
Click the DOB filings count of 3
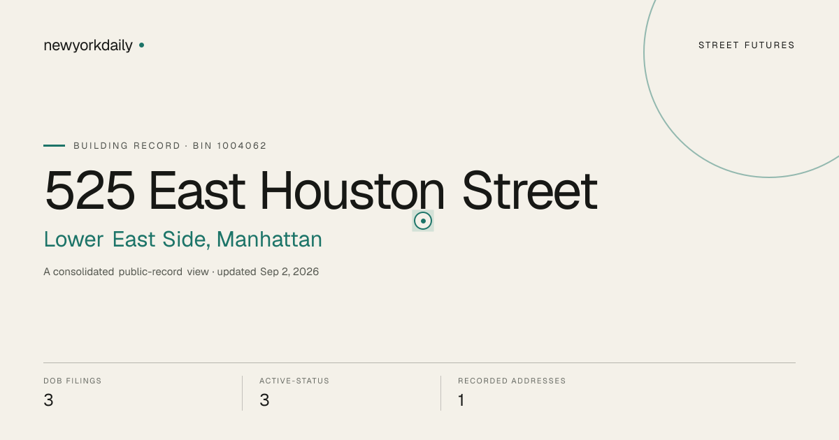click(x=48, y=400)
